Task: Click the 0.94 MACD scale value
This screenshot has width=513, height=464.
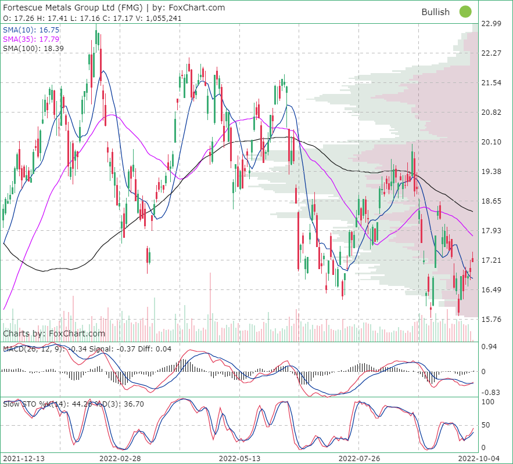Action: [x=489, y=347]
